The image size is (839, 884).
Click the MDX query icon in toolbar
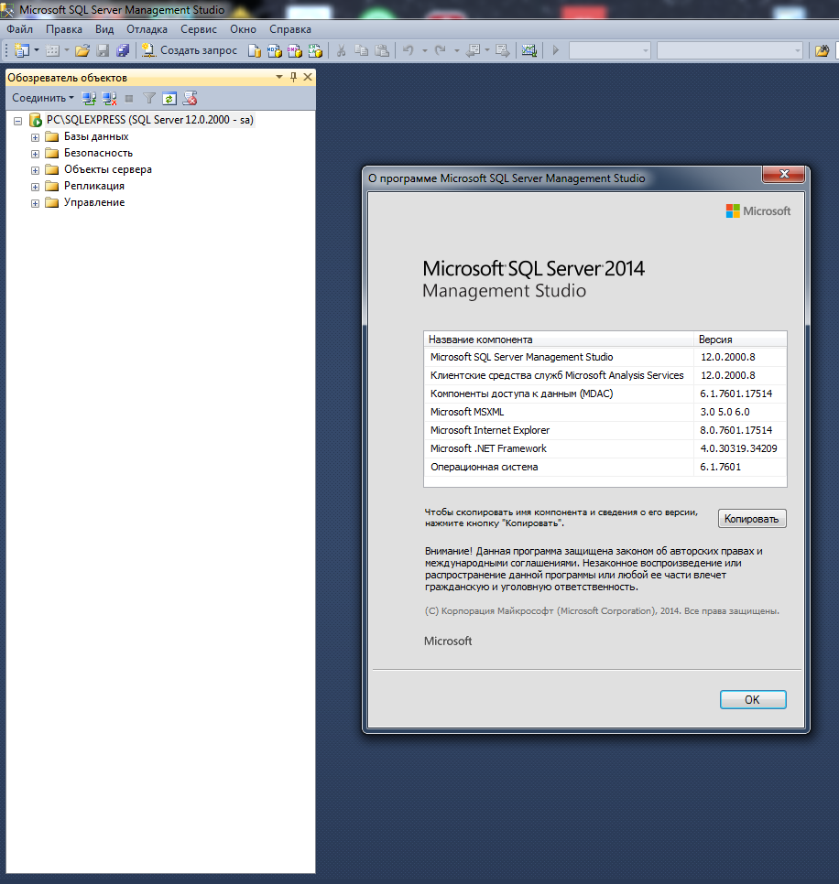click(x=274, y=50)
